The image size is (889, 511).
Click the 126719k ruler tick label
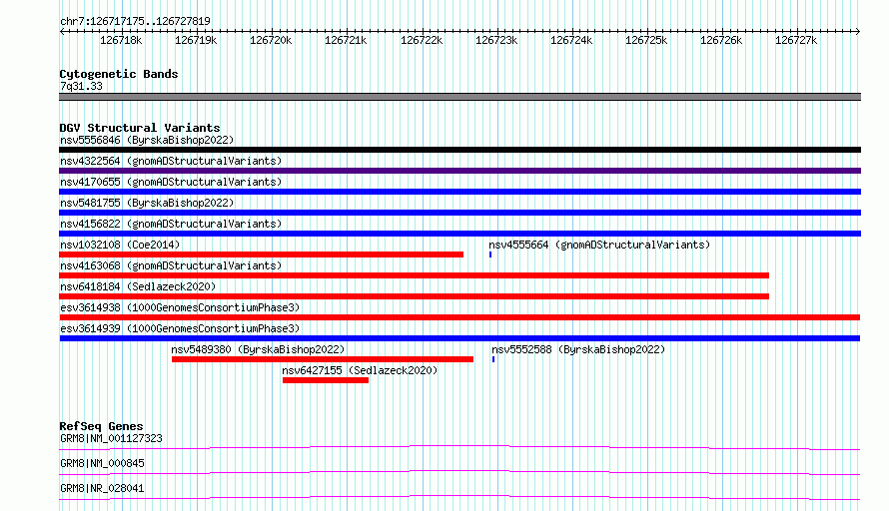coord(196,40)
